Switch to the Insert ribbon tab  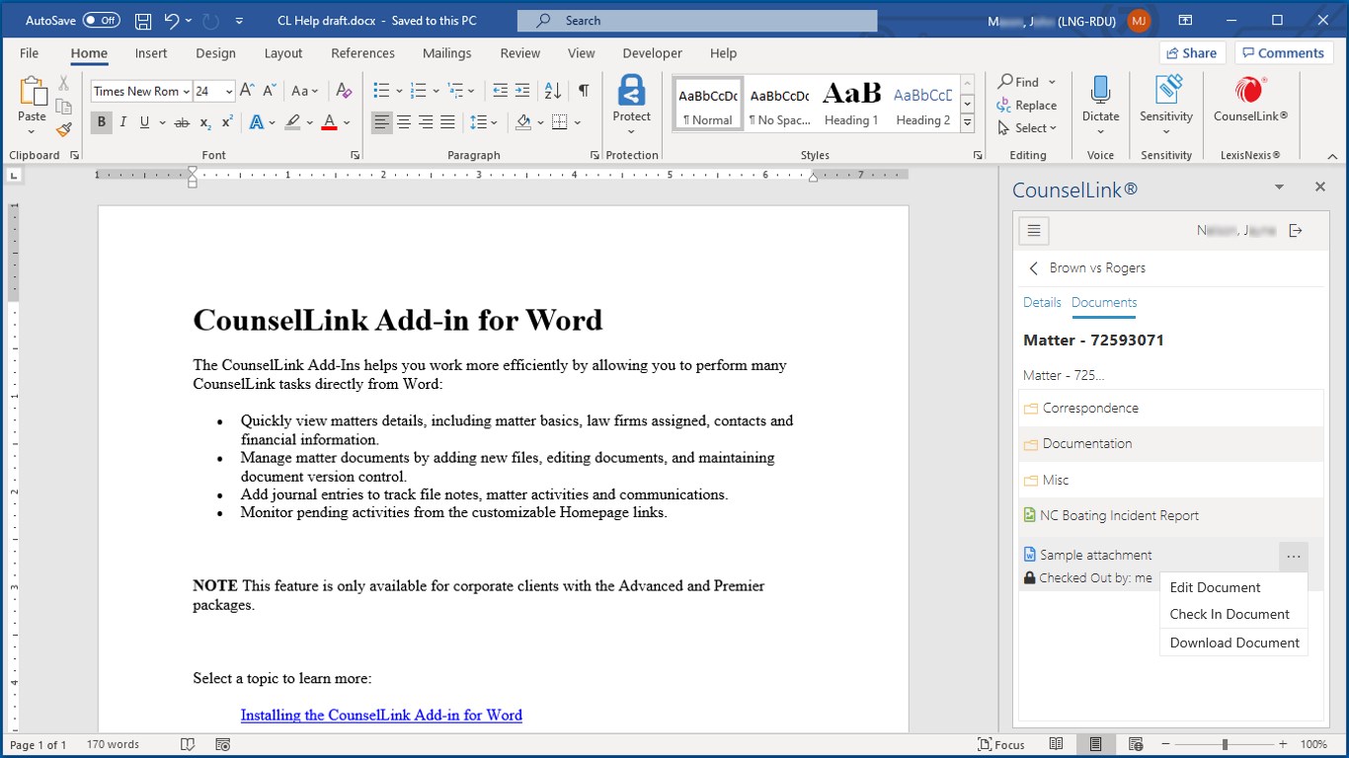point(151,53)
